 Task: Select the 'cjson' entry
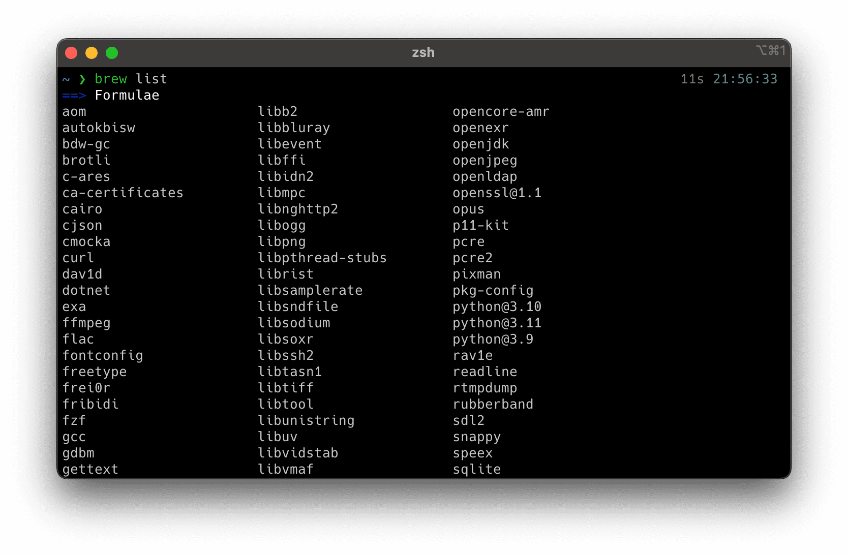point(82,226)
